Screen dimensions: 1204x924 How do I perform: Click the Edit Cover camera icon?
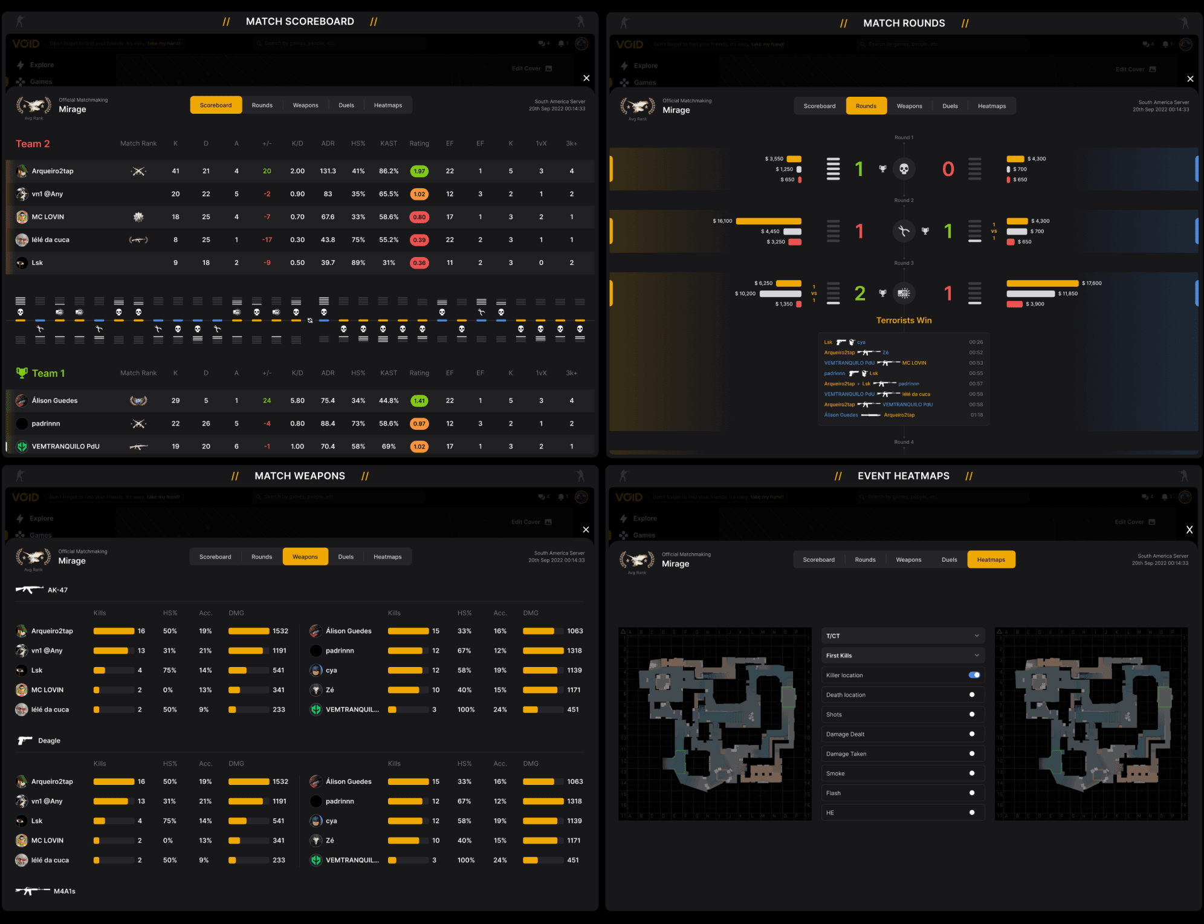(x=548, y=68)
